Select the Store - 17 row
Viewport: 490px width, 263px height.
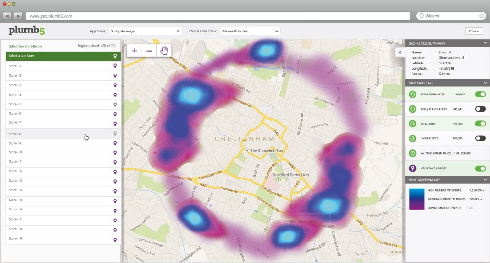click(63, 220)
